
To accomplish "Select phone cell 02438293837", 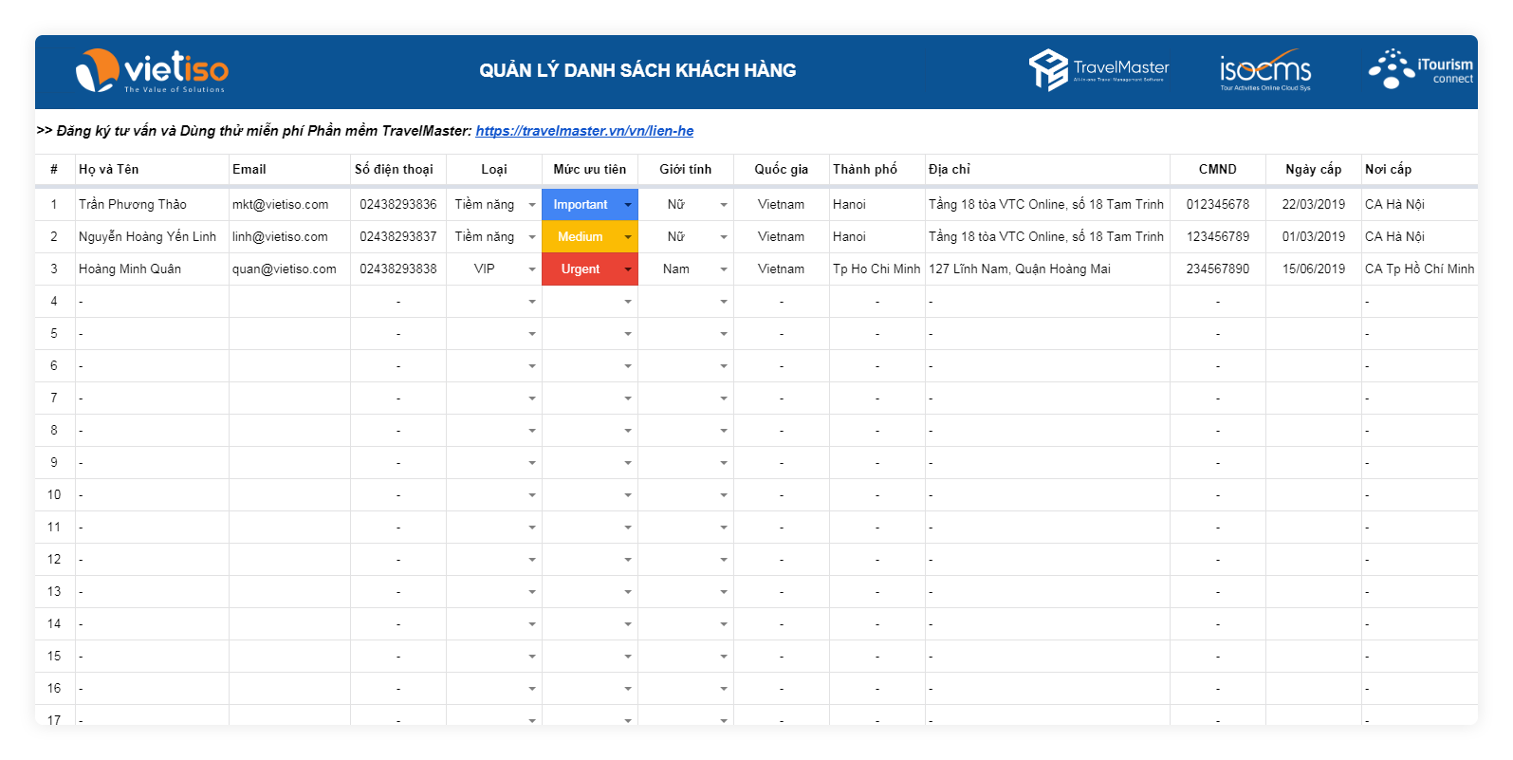I will tap(398, 237).
